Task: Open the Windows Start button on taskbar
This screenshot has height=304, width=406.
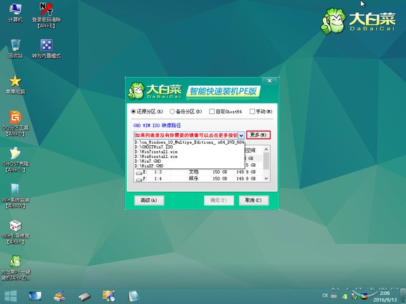Action: 11,296
